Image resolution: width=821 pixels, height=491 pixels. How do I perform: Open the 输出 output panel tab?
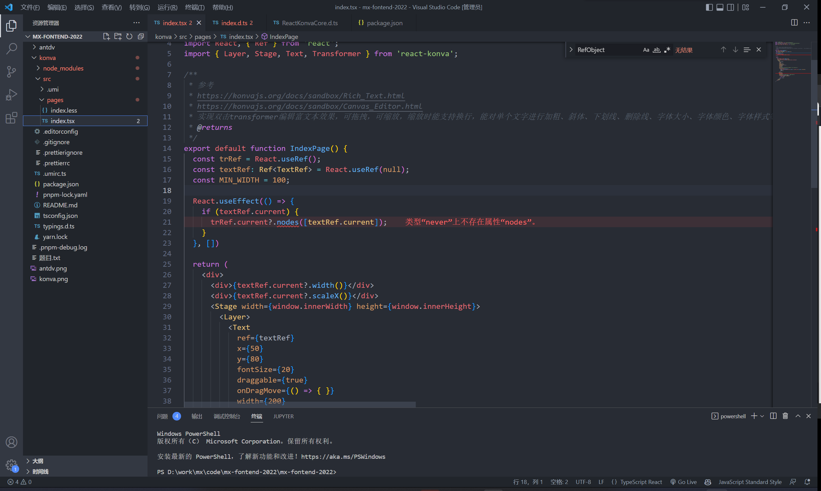pyautogui.click(x=197, y=416)
